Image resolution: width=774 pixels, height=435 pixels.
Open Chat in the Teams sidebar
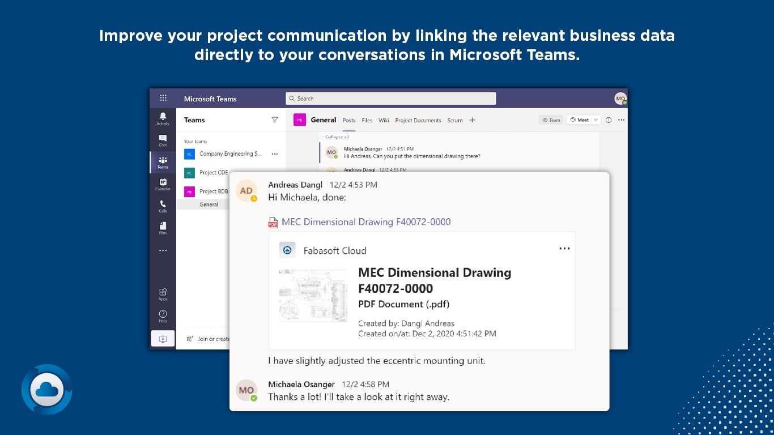(163, 140)
